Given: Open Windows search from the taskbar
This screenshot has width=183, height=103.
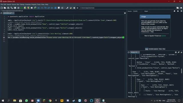Looking at the screenshot, I should pyautogui.click(x=9, y=100).
